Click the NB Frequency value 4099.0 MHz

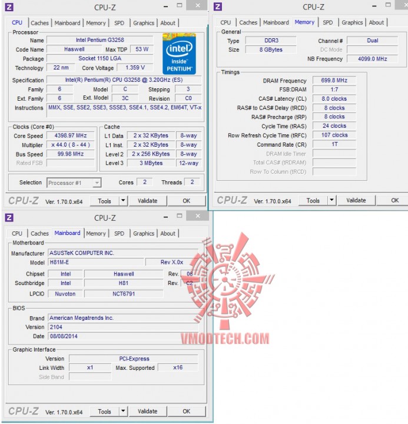(372, 59)
